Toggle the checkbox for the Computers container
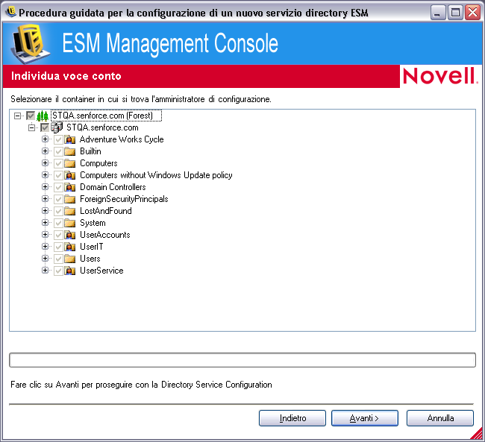 pos(58,163)
